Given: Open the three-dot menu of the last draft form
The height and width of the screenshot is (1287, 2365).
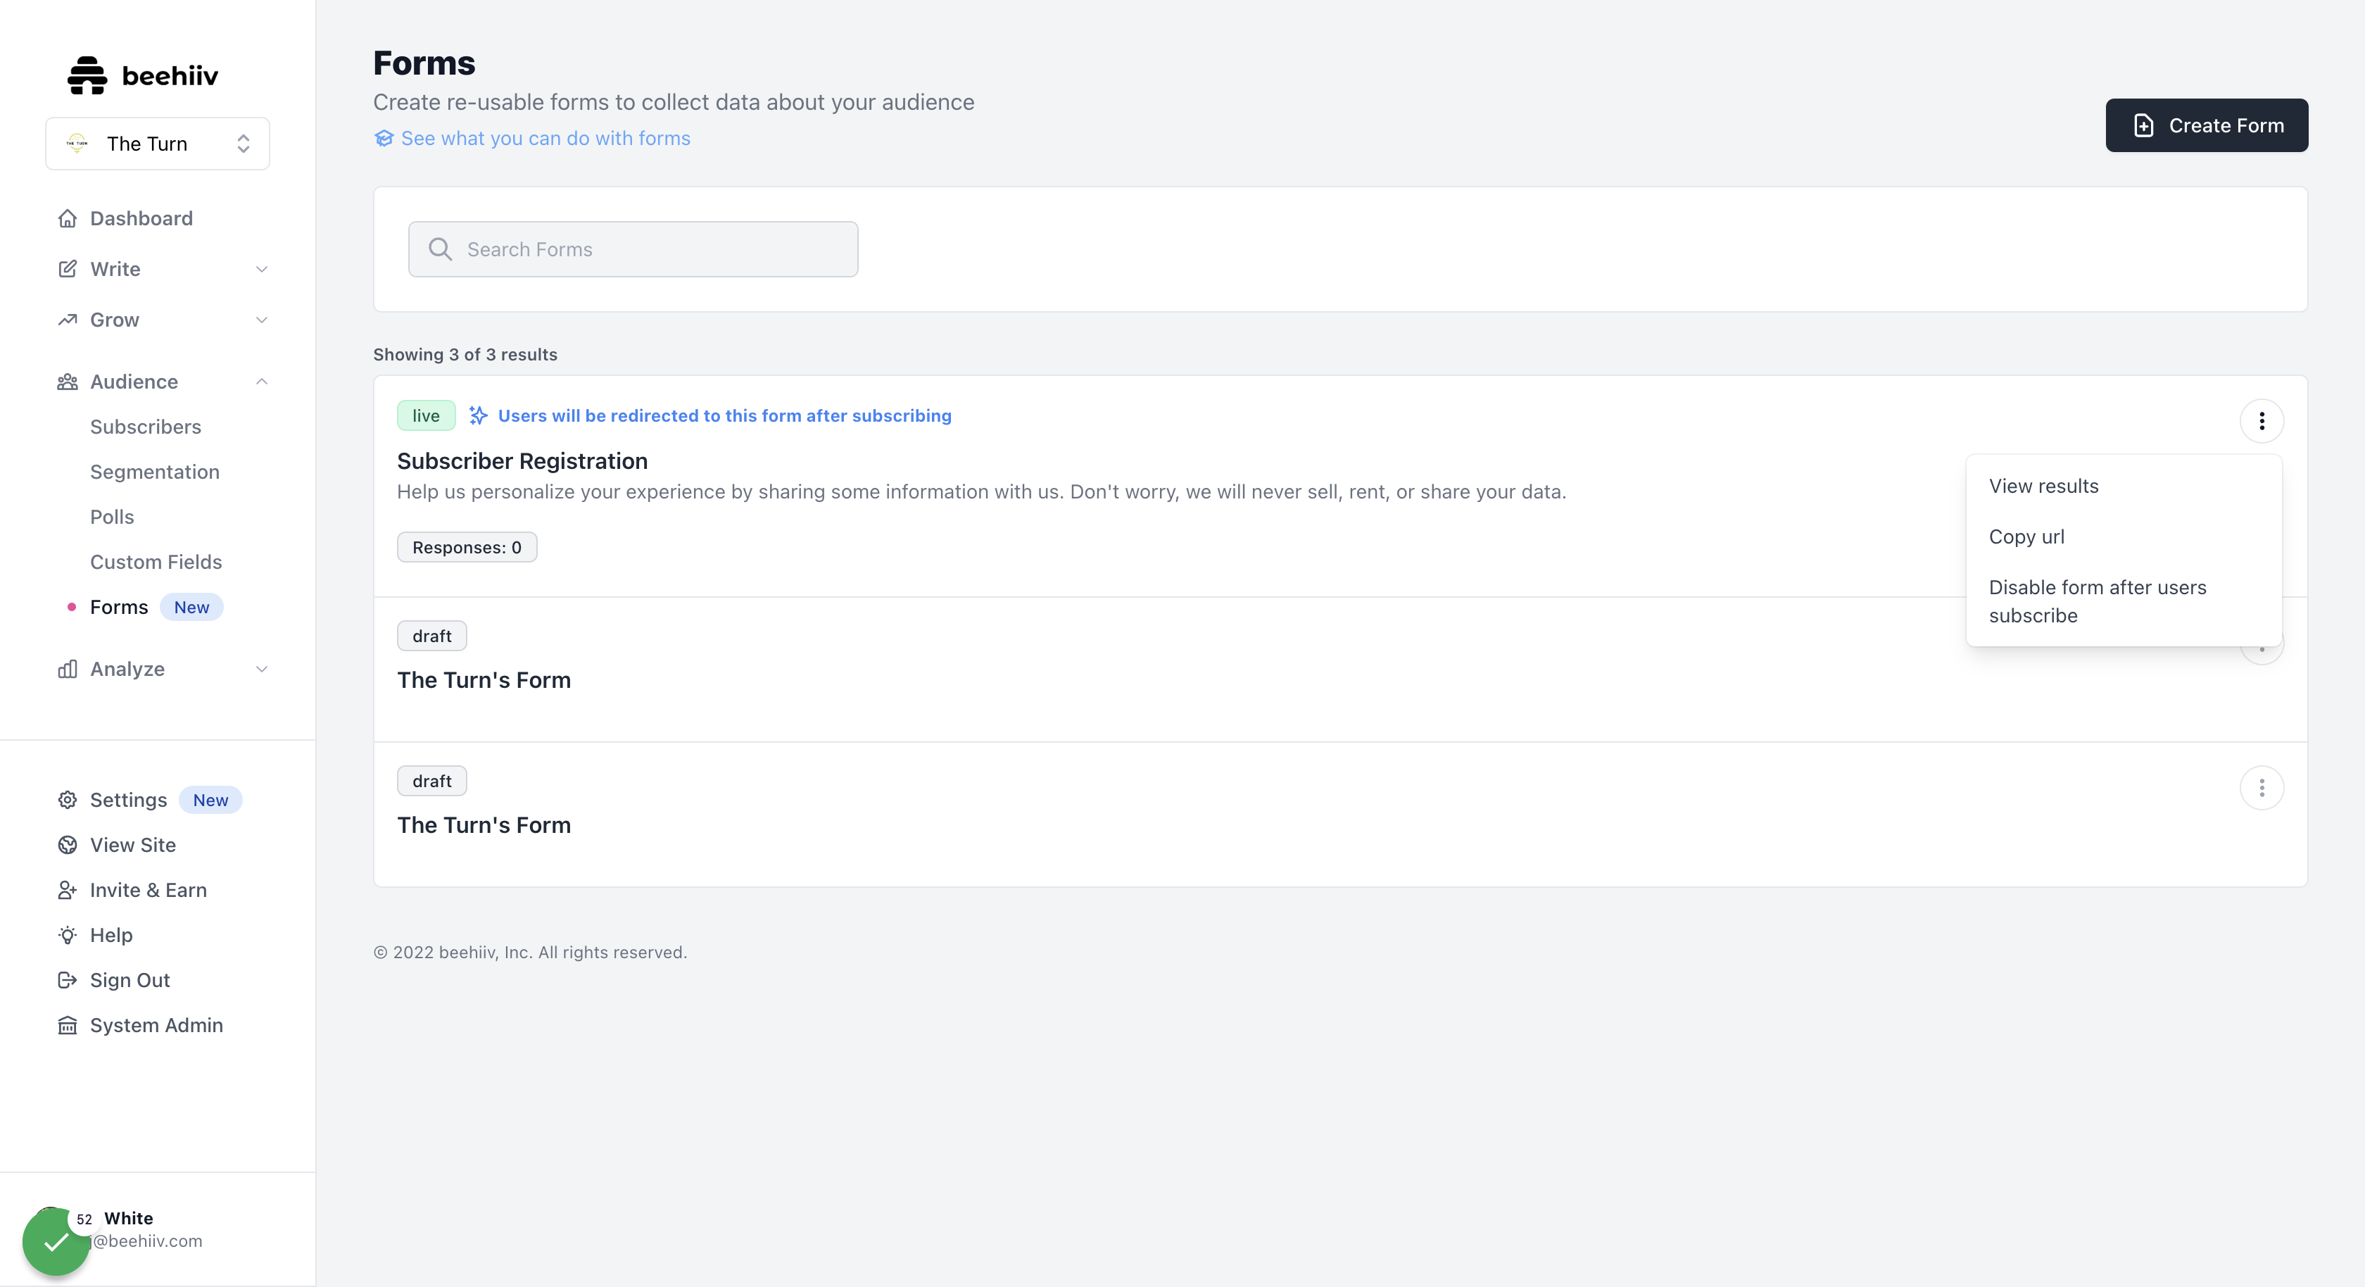Looking at the screenshot, I should (x=2262, y=789).
